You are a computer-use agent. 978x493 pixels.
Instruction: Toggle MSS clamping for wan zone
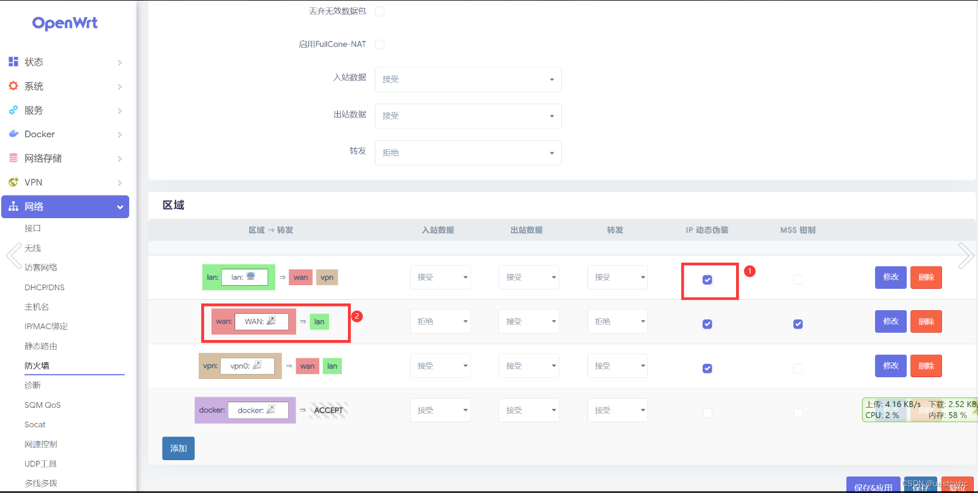(x=798, y=324)
